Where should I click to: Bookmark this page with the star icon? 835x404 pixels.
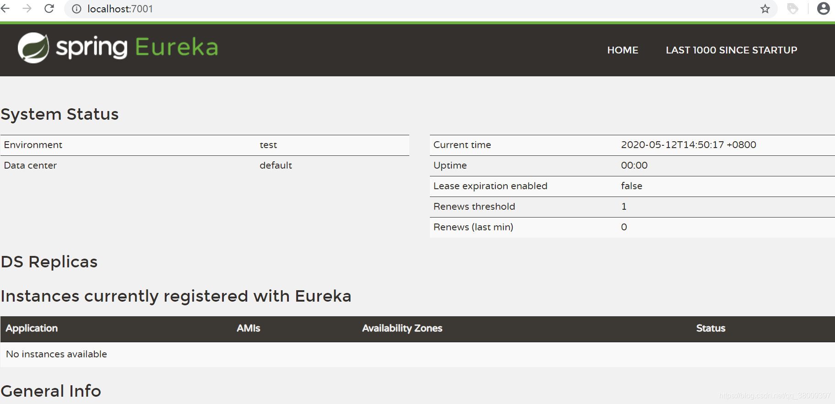(765, 9)
